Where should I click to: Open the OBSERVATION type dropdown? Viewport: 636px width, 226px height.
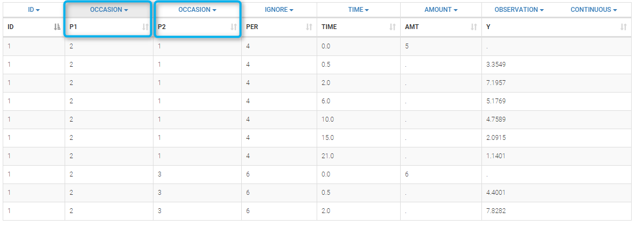pyautogui.click(x=519, y=10)
